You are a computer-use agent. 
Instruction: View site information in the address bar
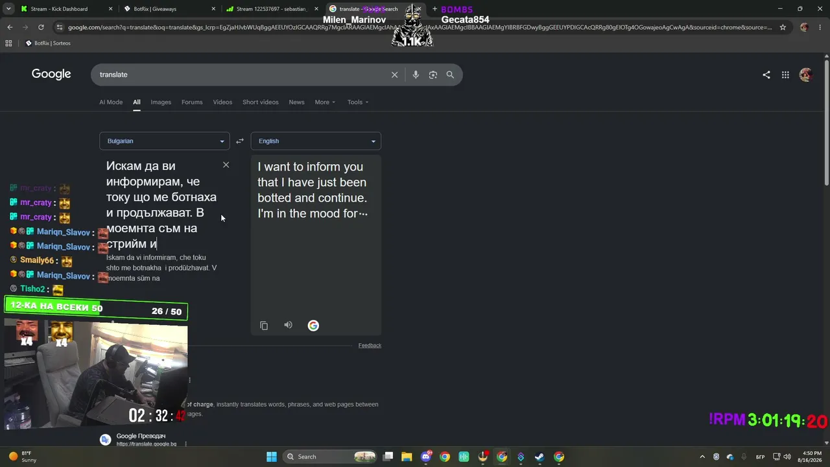(x=60, y=27)
